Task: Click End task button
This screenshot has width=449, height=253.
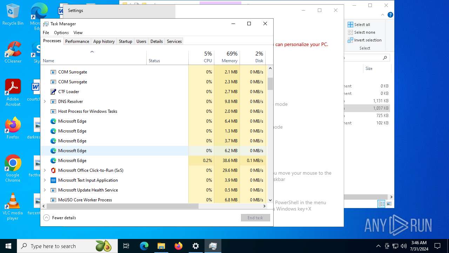Action: pos(255,218)
